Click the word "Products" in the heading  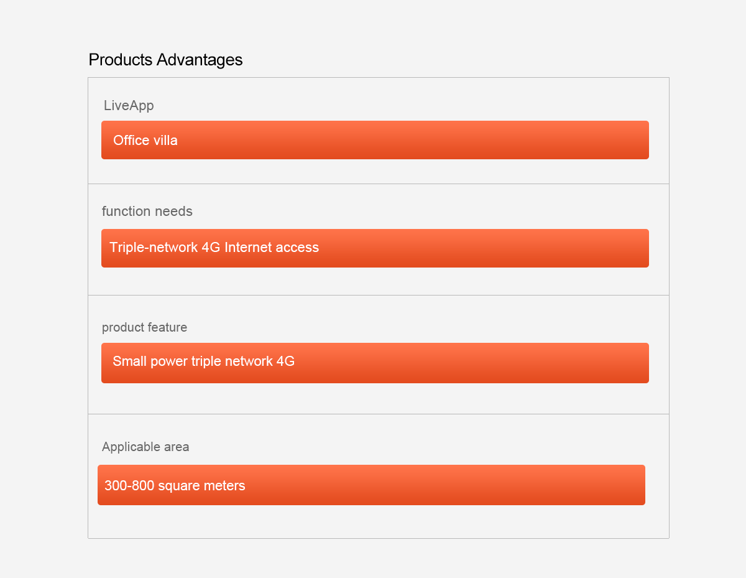click(121, 60)
